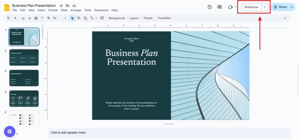This screenshot has width=299, height=140.
Task: Click the Slideshow button
Action: [x=251, y=7]
